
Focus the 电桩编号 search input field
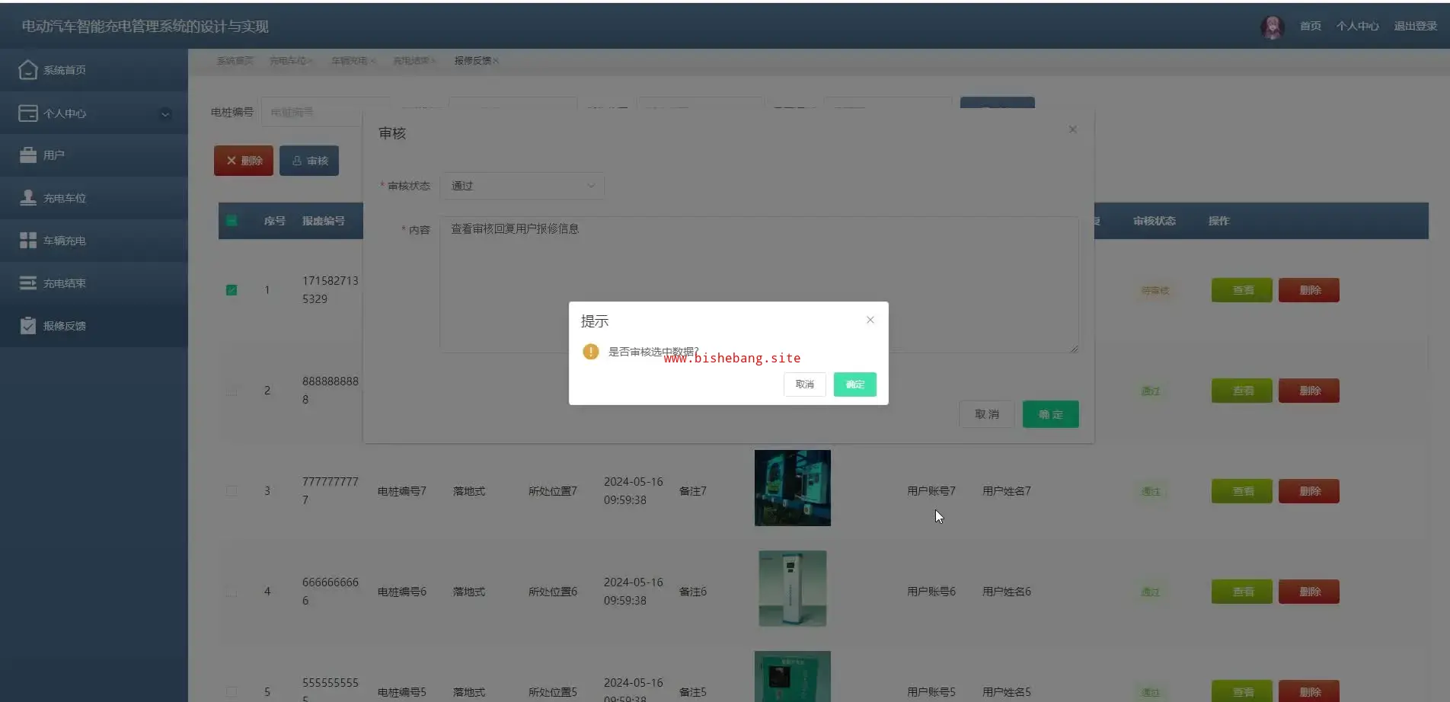point(312,112)
